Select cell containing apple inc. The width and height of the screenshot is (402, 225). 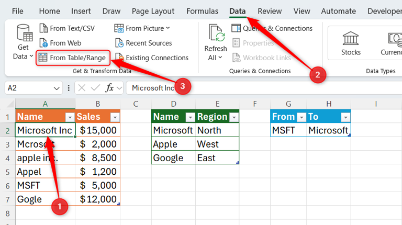[46, 158]
